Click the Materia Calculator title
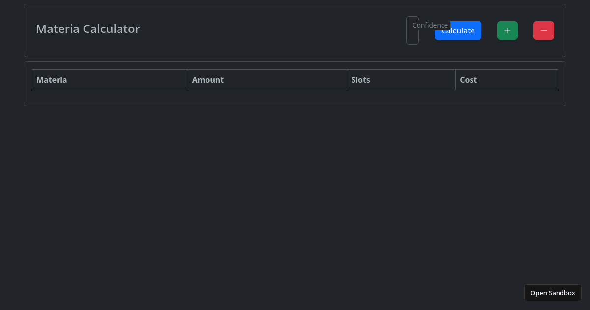Image resolution: width=590 pixels, height=310 pixels. (x=88, y=29)
